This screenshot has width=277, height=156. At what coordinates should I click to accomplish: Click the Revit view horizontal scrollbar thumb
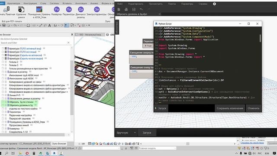[188, 143]
